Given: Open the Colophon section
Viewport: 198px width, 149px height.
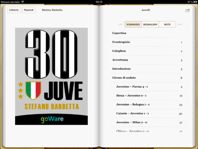Looking at the screenshot, I should point(146,51).
